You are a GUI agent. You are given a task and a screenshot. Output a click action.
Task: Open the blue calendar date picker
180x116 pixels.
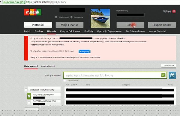click(x=172, y=75)
